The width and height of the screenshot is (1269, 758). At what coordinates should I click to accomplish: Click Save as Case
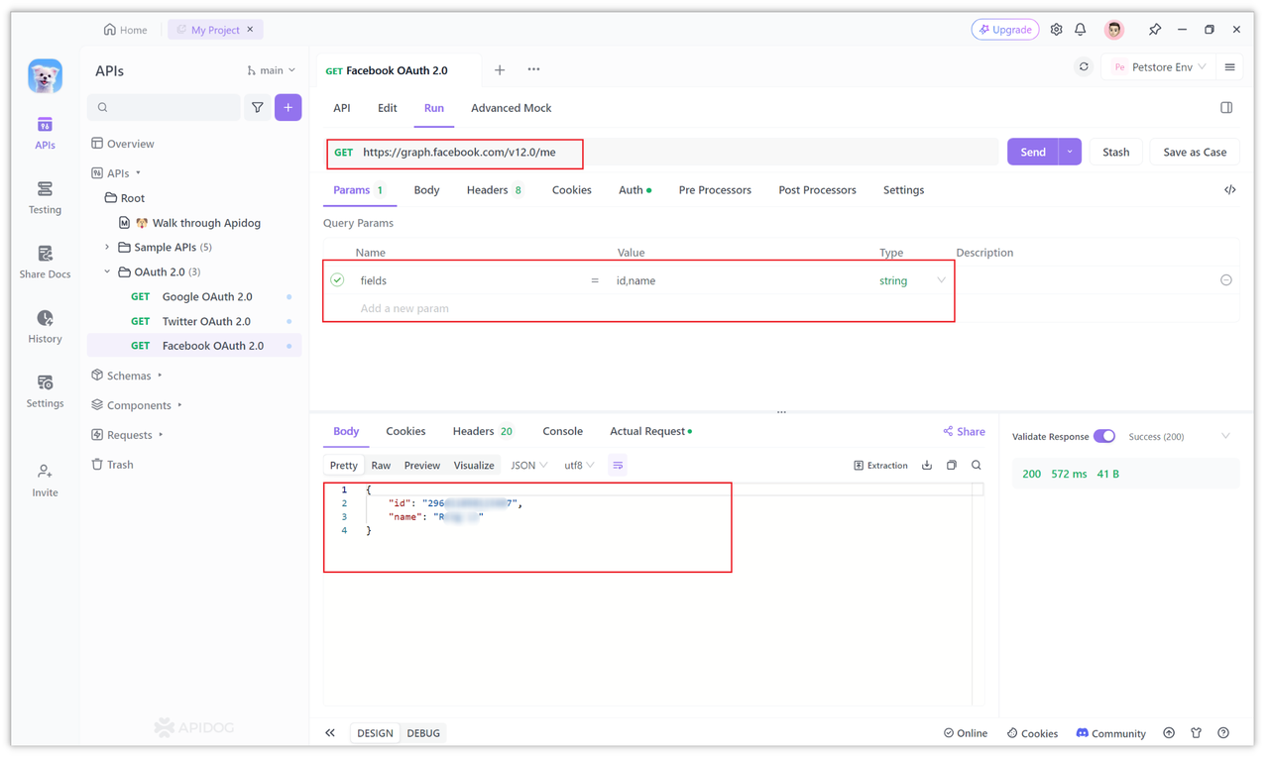(x=1195, y=152)
